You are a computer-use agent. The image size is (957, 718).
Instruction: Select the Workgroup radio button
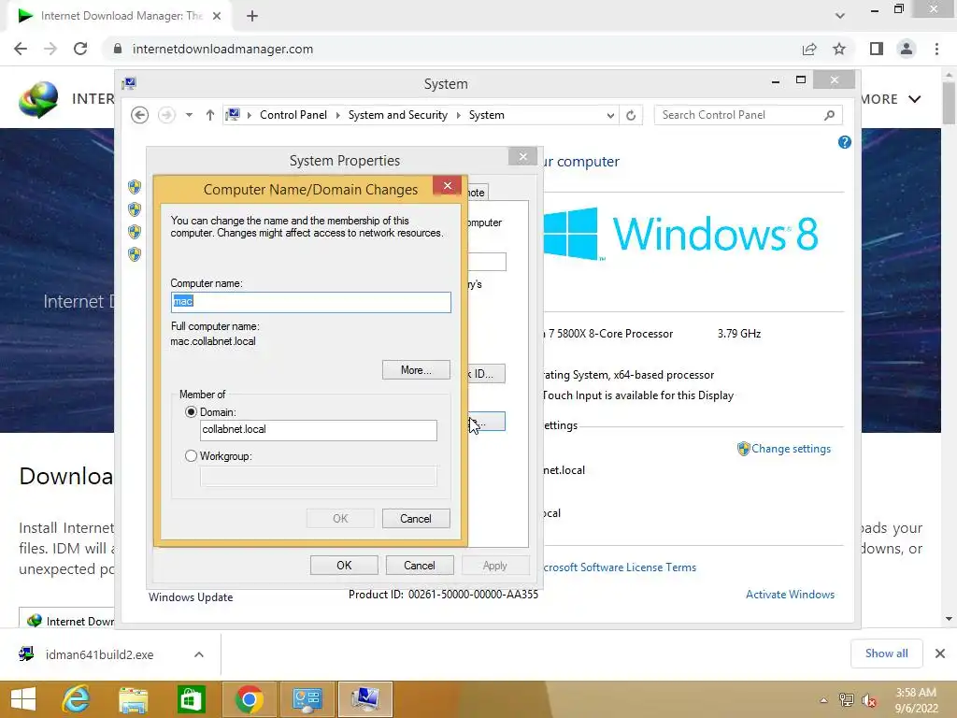click(x=191, y=456)
